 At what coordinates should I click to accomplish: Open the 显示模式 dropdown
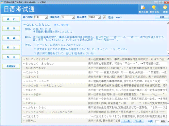[94, 17]
